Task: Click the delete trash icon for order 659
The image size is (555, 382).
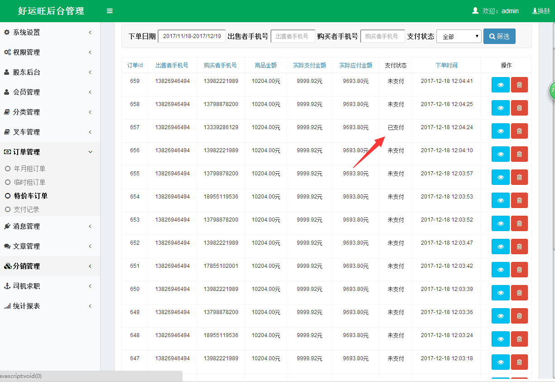Action: tap(519, 85)
